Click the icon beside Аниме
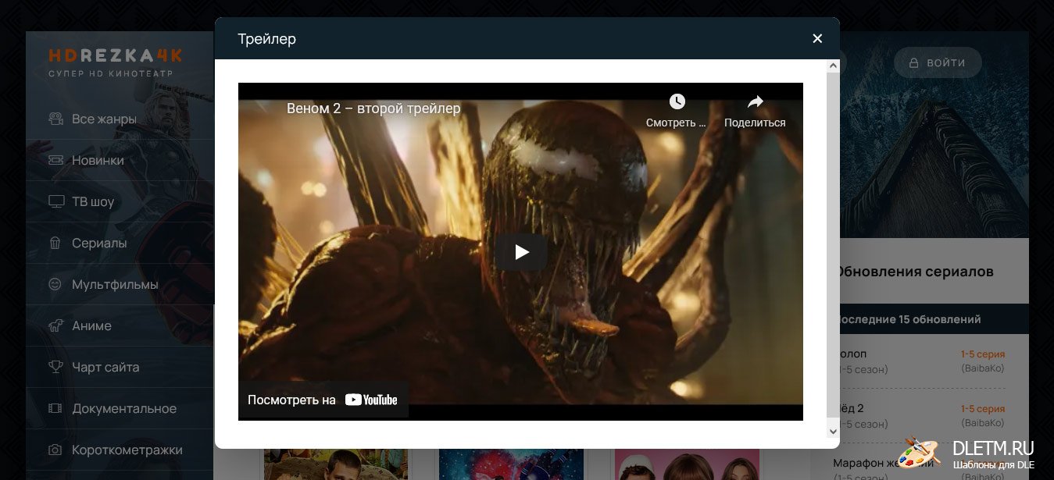 [x=55, y=325]
